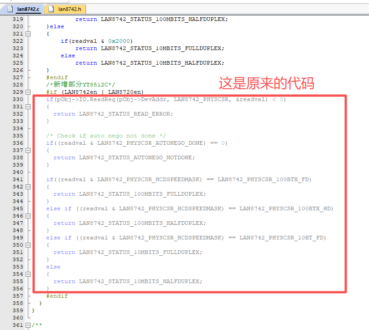Click the file icon on the lan8742.h tab
The width and height of the screenshot is (369, 330).
point(51,9)
